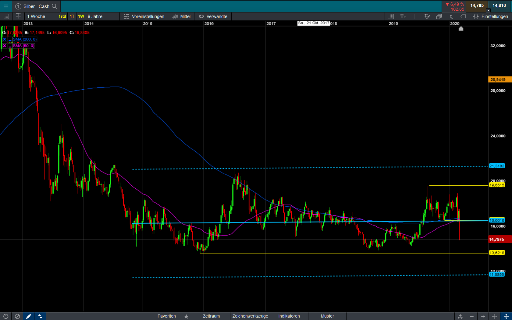Toggle the pencil drawing mode button

29,316
